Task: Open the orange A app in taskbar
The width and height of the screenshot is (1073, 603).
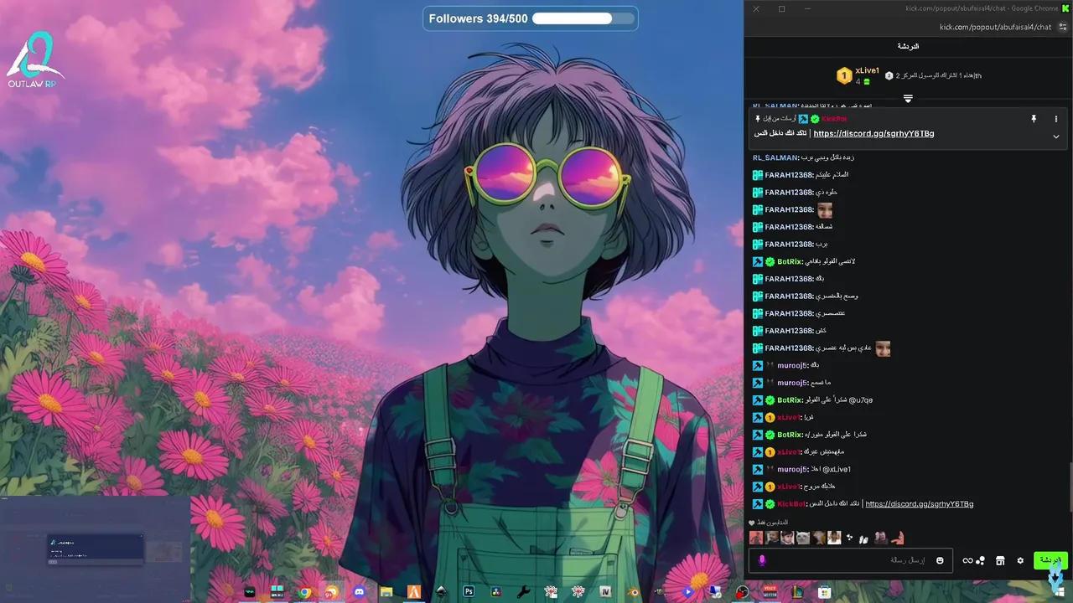Action: click(413, 591)
